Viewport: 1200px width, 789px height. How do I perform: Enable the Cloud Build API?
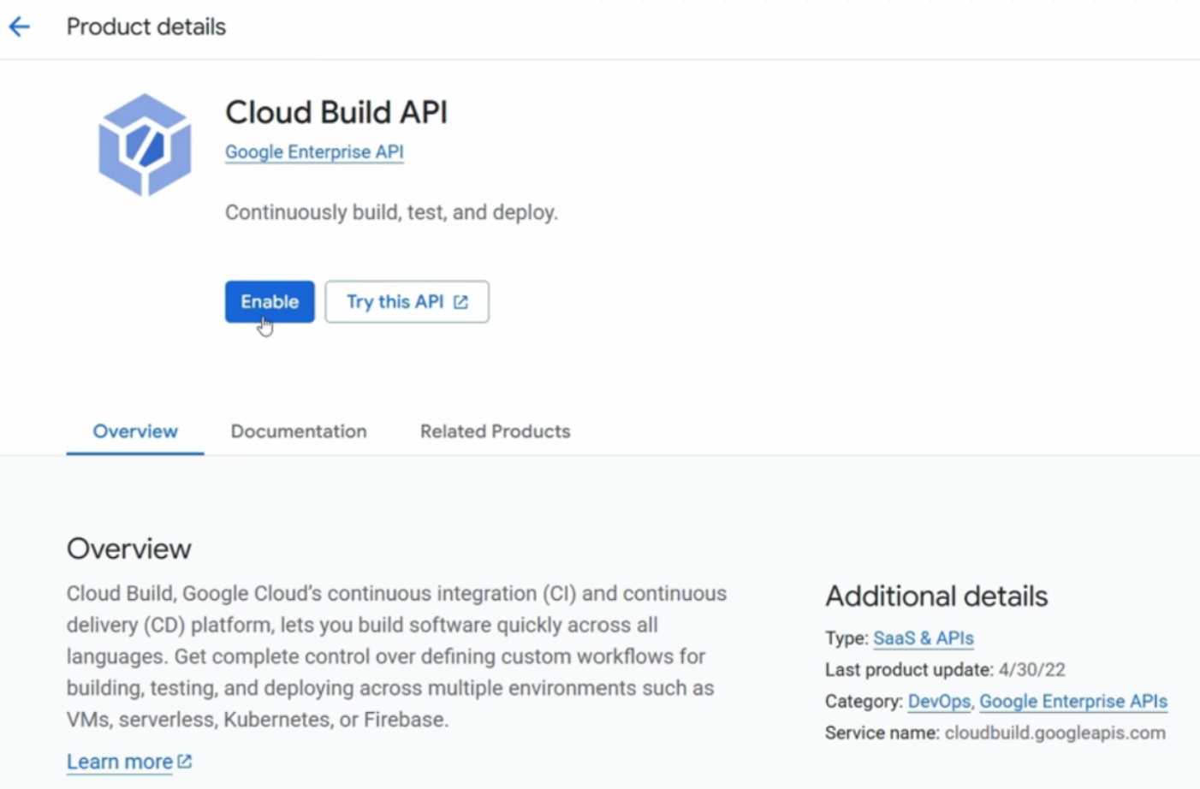click(270, 301)
